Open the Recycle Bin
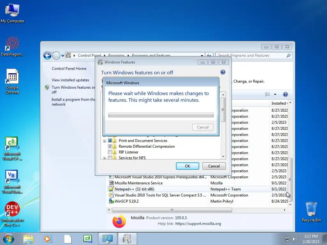The height and width of the screenshot is (245, 327). (x=311, y=212)
